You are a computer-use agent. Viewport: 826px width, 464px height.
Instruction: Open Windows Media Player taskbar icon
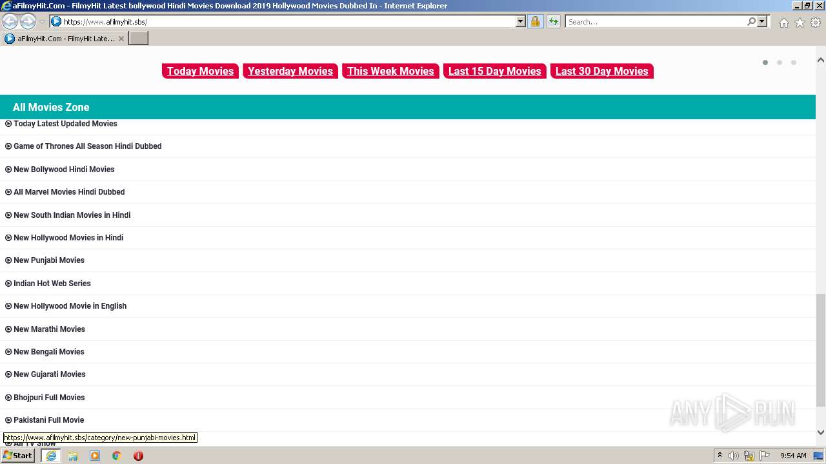95,456
